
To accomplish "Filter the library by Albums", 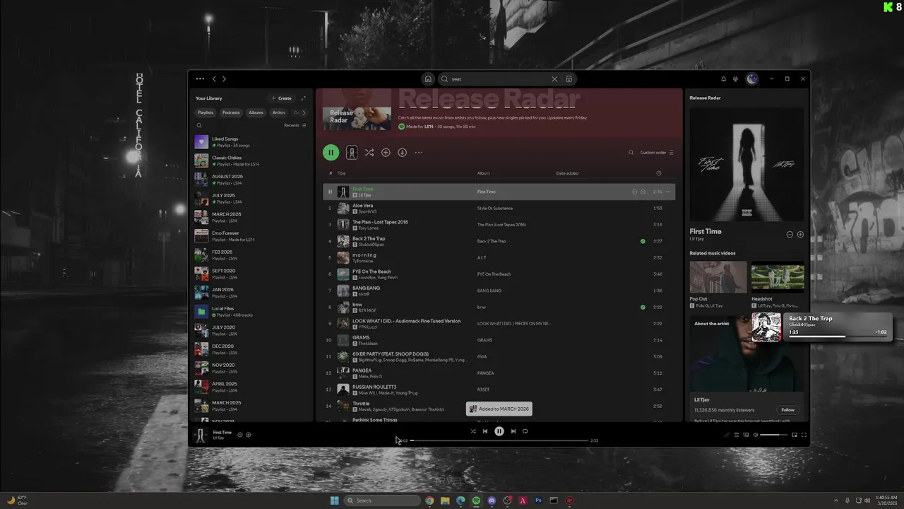I will [x=256, y=112].
